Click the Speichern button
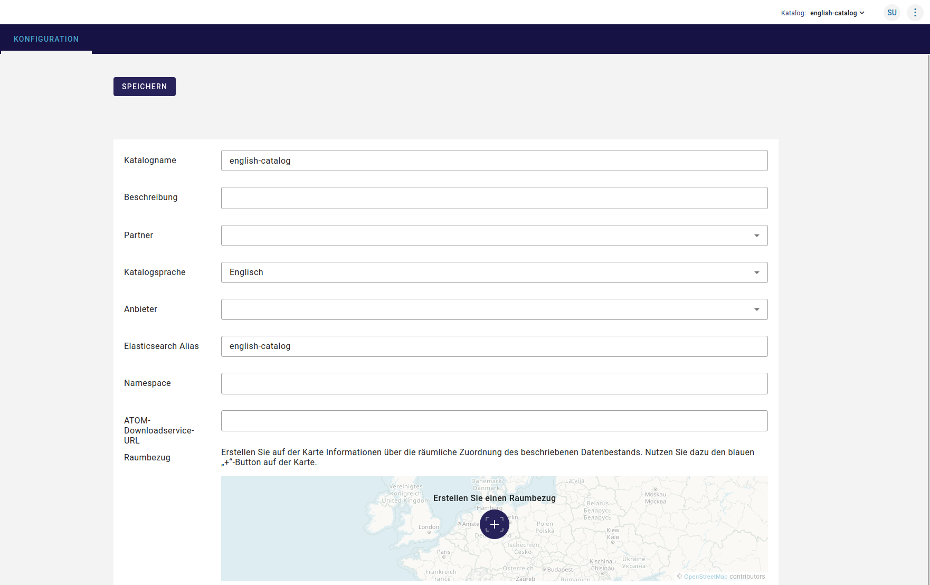The image size is (930, 585). pos(144,87)
